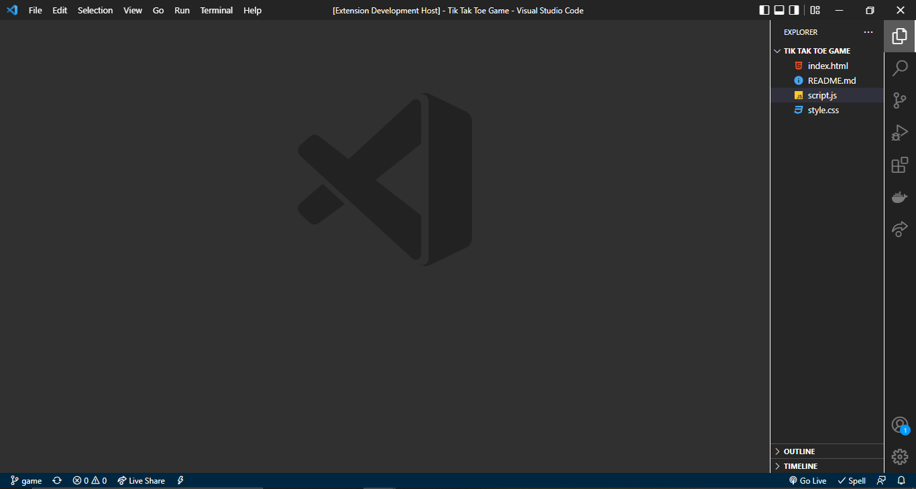
Task: Open the Live Share view icon
Action: 900,229
